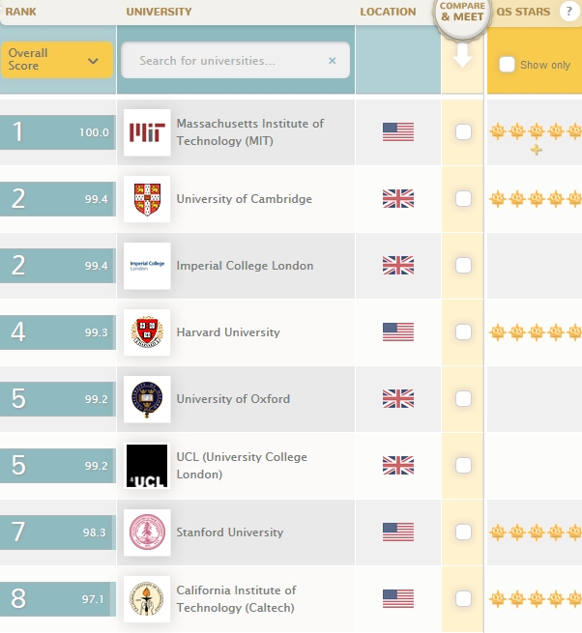Tick the compare checkbox for Stanford University
Viewport: 582px width, 633px height.
coord(463,532)
